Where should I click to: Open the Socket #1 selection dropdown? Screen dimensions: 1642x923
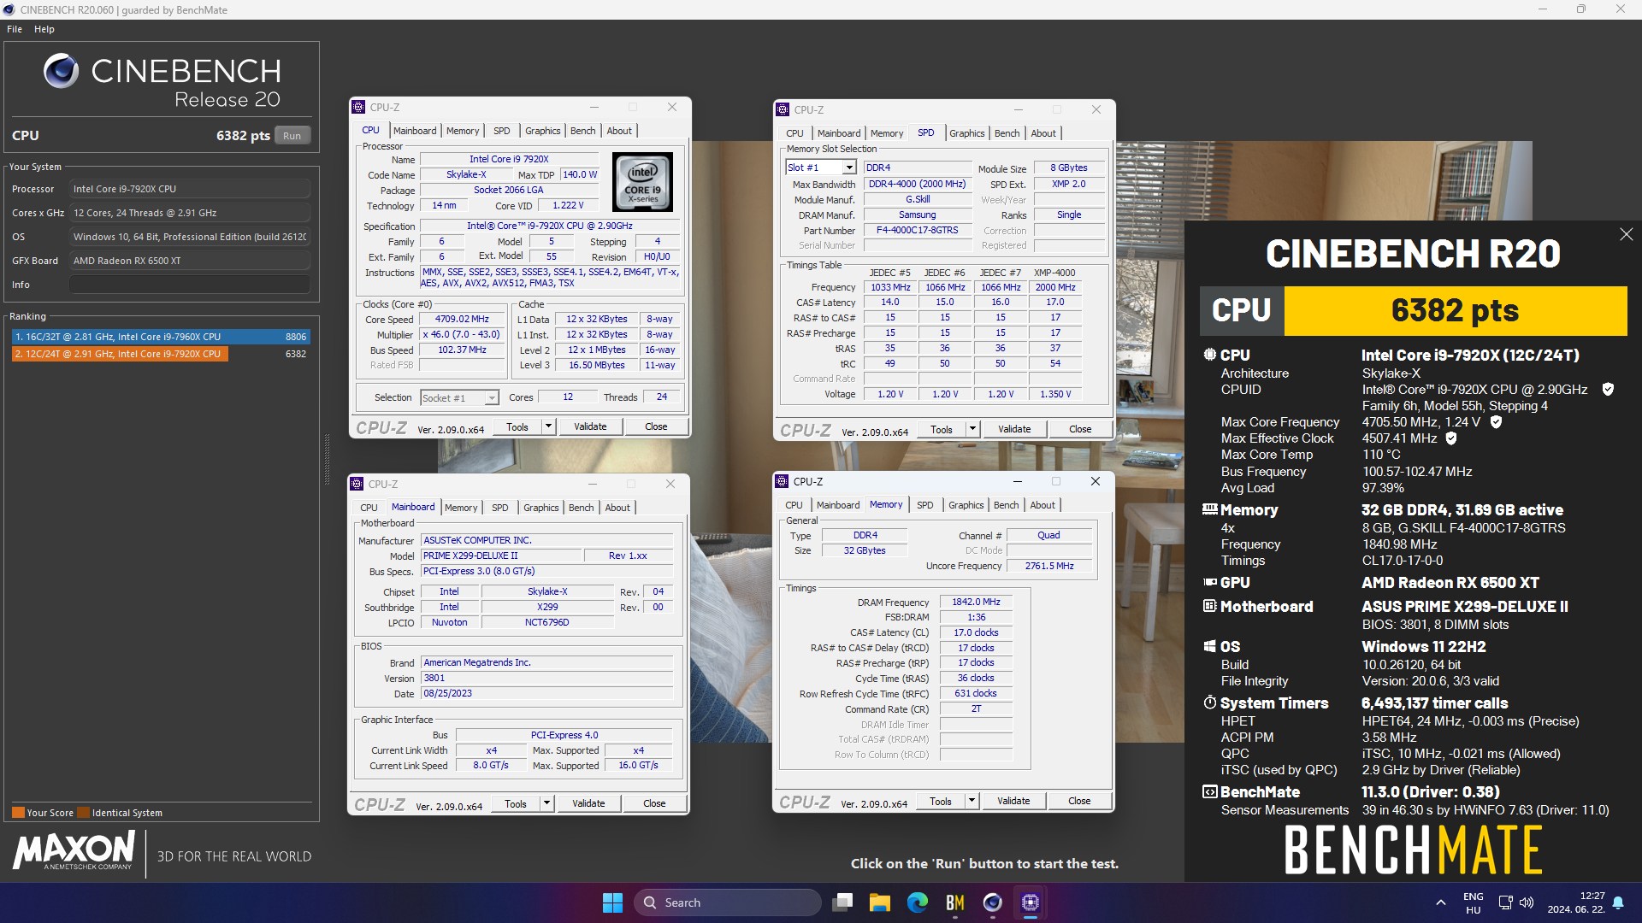pos(491,398)
